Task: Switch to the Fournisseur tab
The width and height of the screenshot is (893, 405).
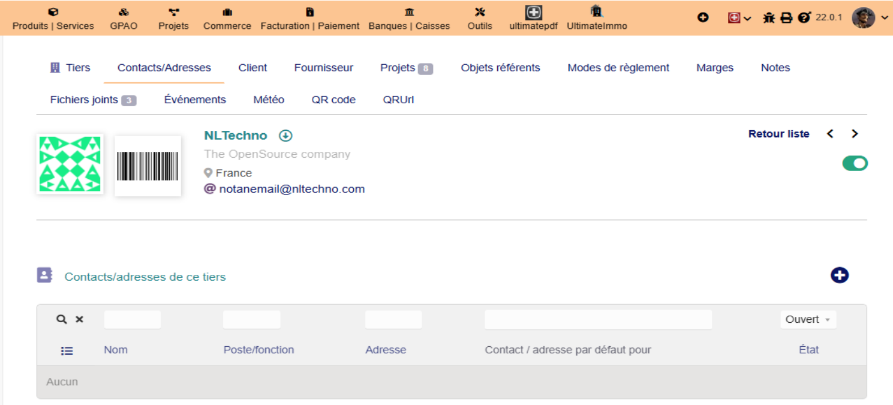Action: pyautogui.click(x=324, y=68)
